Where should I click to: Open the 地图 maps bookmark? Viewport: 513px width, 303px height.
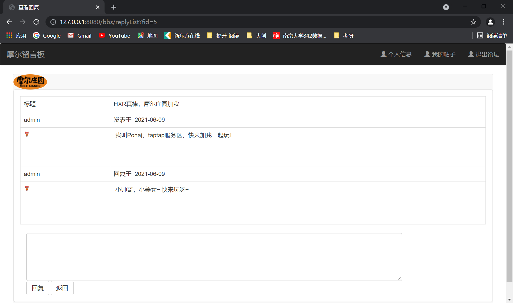148,36
